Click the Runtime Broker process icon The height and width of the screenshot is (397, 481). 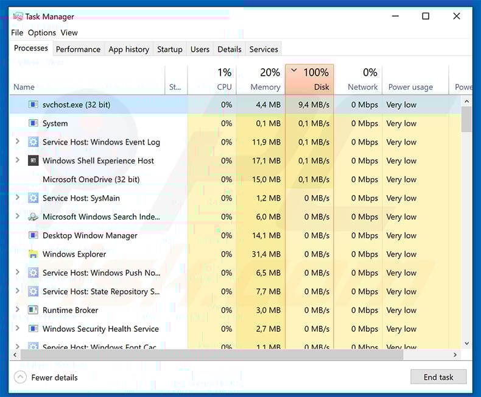coord(33,310)
